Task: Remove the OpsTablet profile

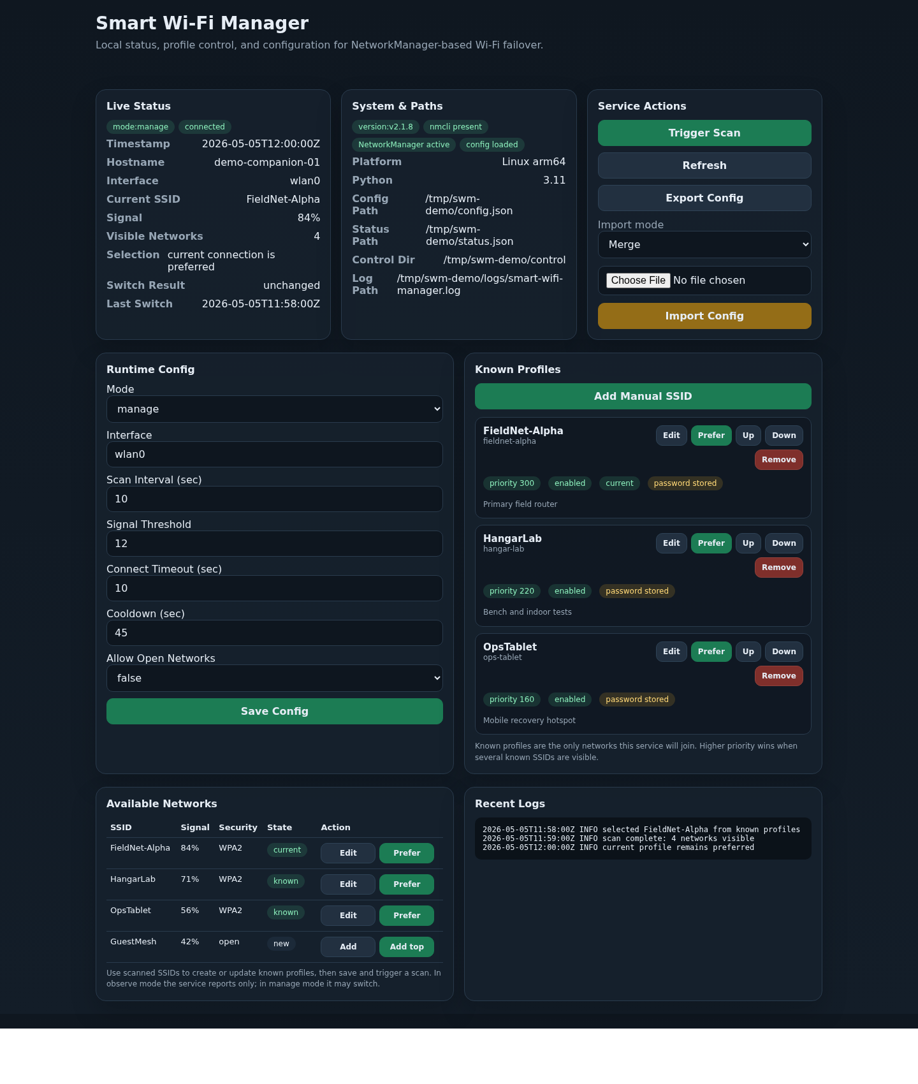Action: [x=779, y=676]
